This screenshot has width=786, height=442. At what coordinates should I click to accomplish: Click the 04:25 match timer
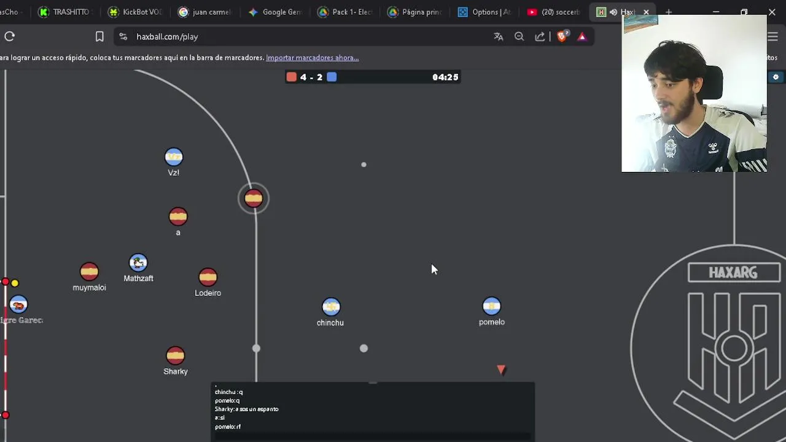click(445, 77)
